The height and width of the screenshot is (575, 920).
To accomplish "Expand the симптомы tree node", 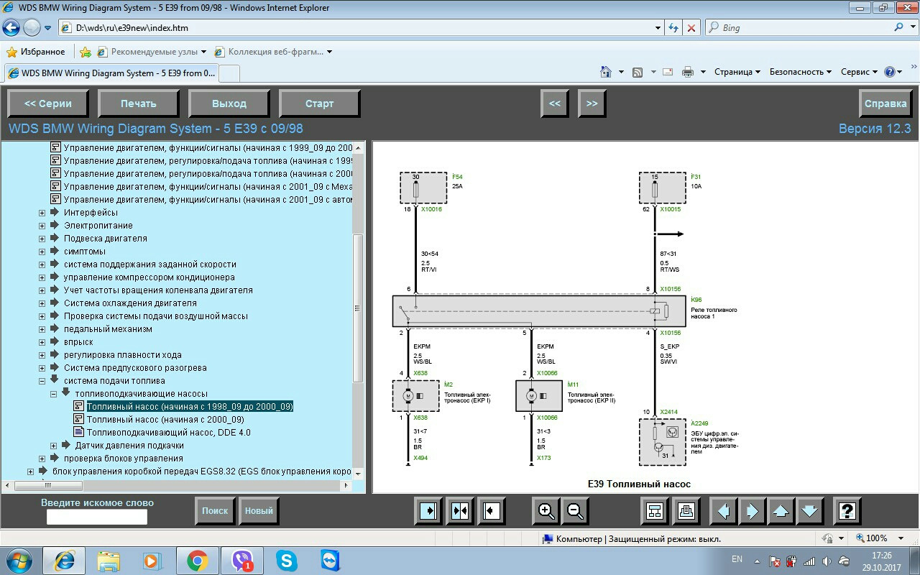I will [x=42, y=252].
